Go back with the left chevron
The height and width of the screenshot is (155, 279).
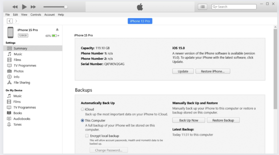pos(10,21)
